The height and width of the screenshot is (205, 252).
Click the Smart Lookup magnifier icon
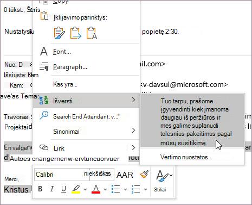tap(44, 115)
